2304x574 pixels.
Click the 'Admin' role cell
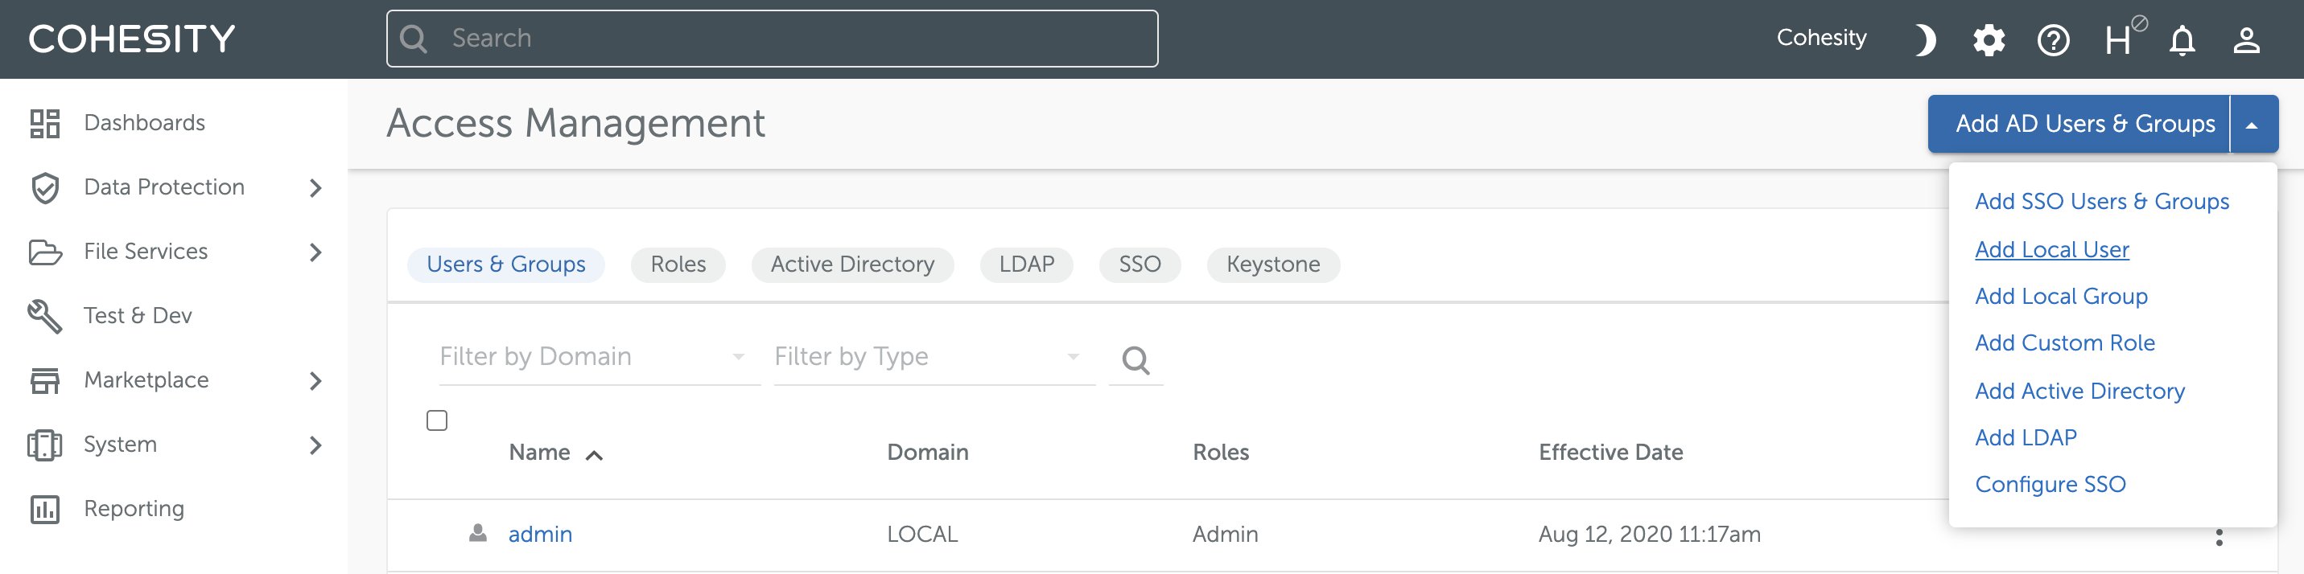[1226, 535]
